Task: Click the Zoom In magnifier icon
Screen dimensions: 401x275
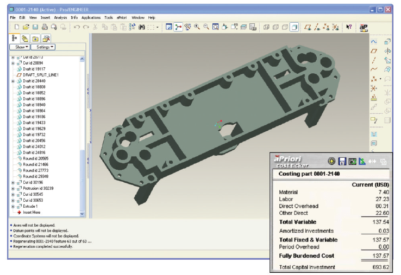Action: click(197, 27)
